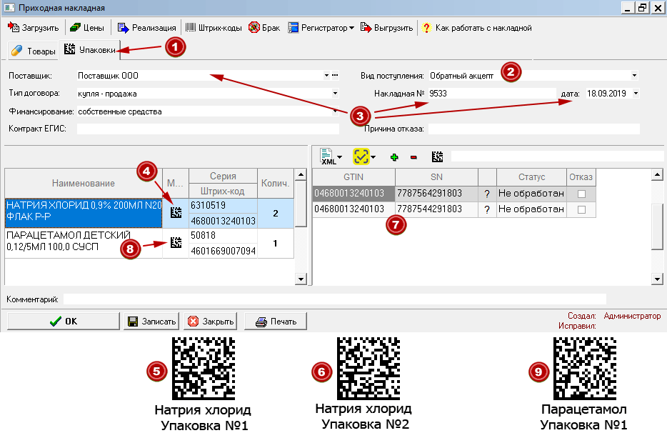Check Отказ for SN 7787564291803
This screenshot has height=433, width=667.
pos(581,194)
